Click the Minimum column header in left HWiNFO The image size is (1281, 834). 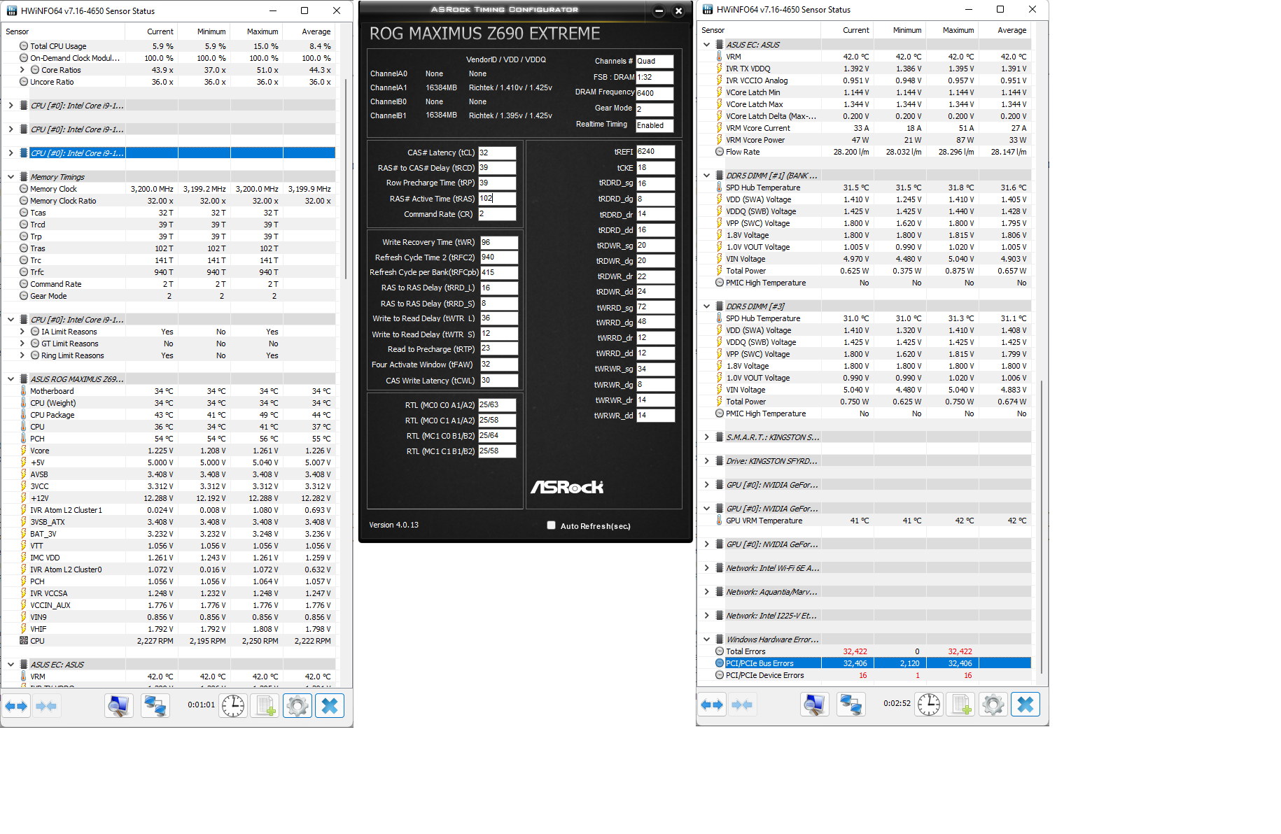(x=204, y=31)
